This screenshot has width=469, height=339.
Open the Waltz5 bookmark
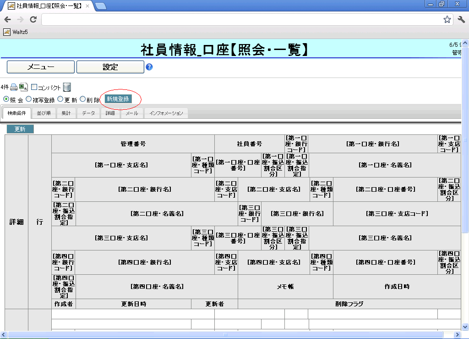(16, 32)
